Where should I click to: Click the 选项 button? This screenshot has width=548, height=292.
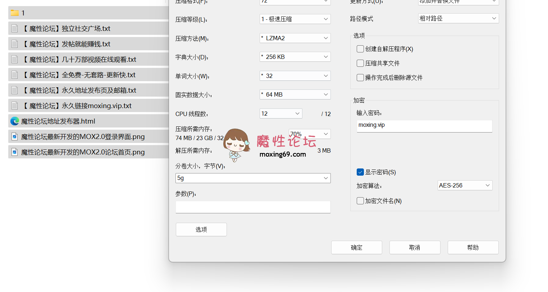[x=201, y=230]
